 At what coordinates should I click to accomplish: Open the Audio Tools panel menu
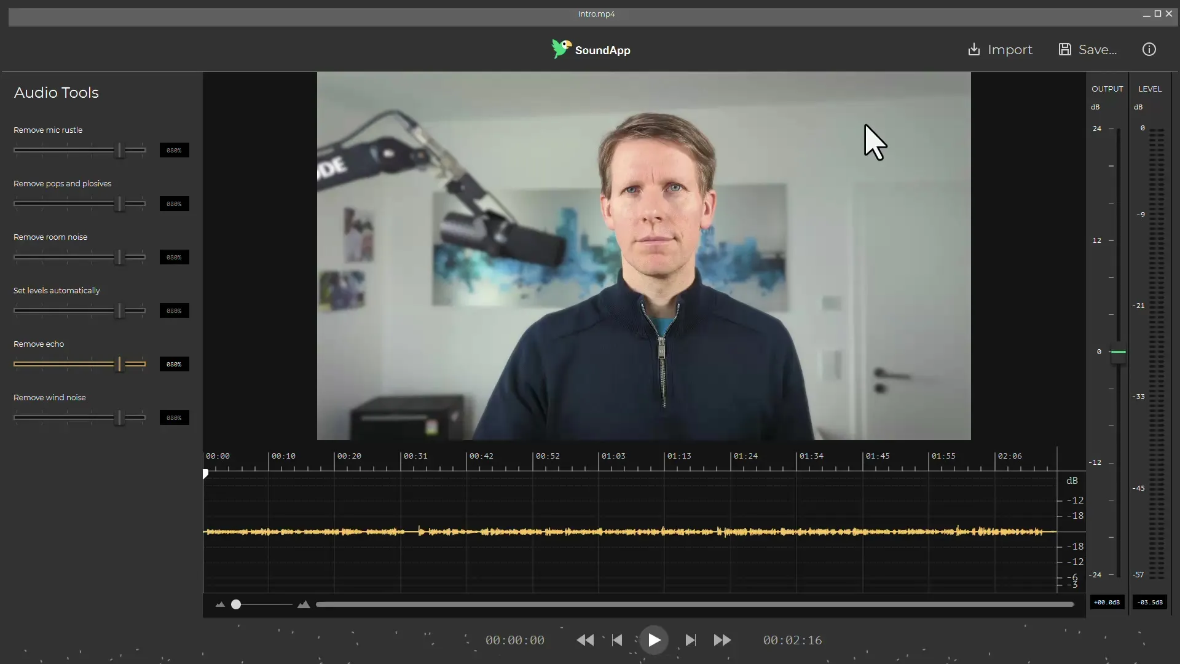56,92
